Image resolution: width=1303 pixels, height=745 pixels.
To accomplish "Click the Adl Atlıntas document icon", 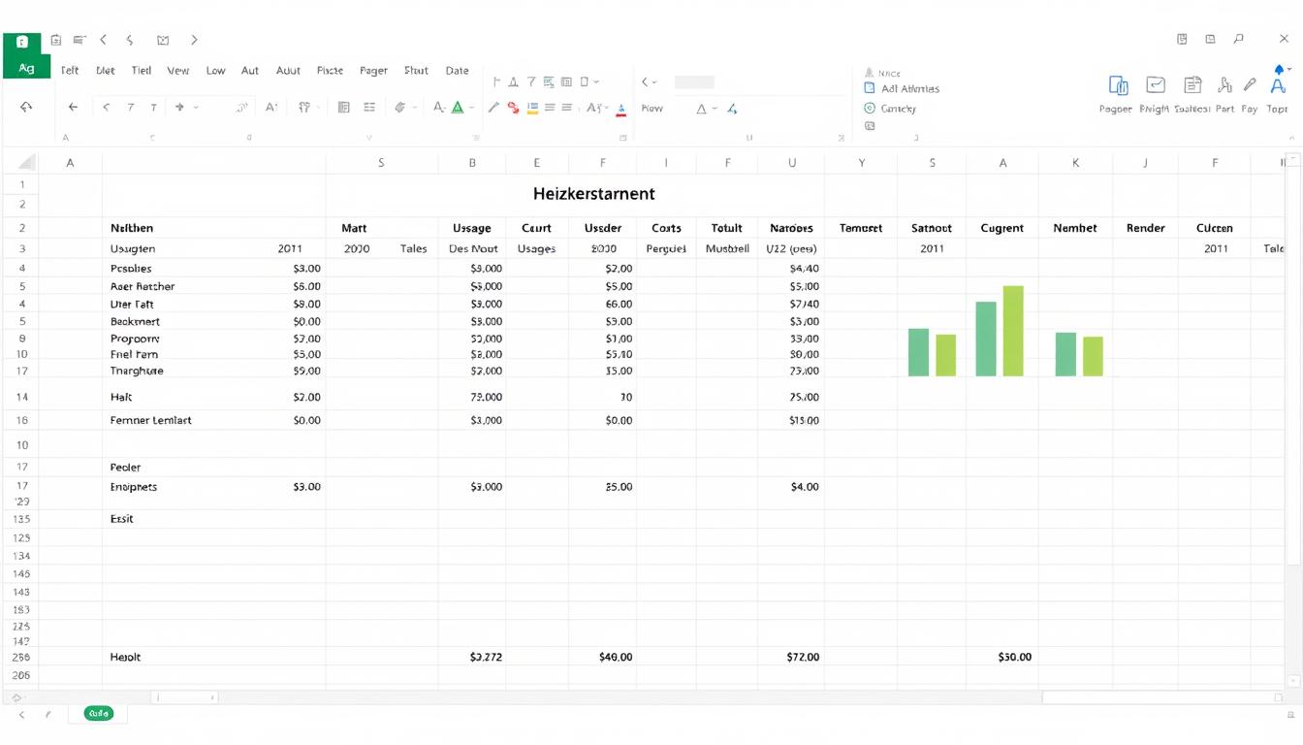I will (870, 88).
